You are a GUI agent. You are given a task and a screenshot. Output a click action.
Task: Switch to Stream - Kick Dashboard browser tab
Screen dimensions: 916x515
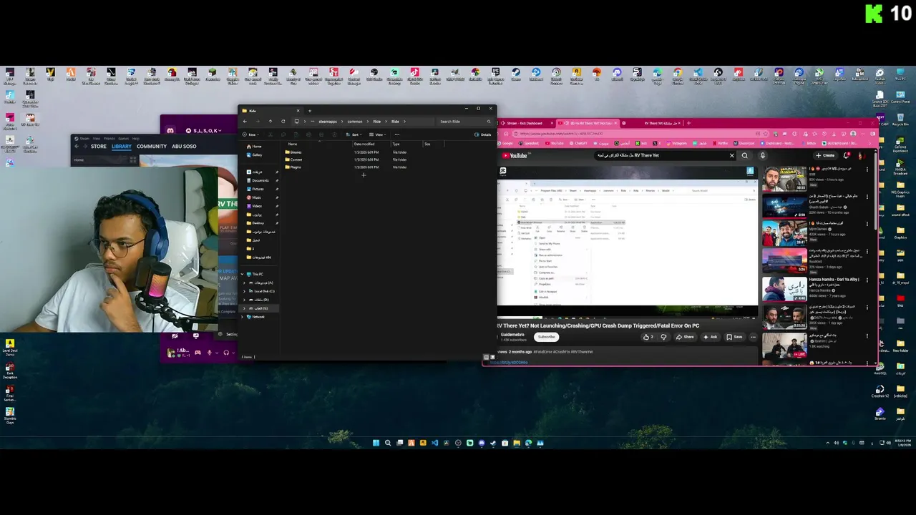click(525, 123)
